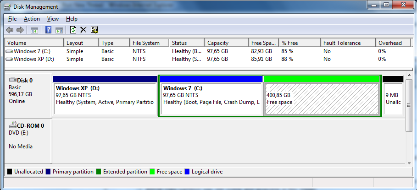Sort by the Volume column header

[34, 43]
